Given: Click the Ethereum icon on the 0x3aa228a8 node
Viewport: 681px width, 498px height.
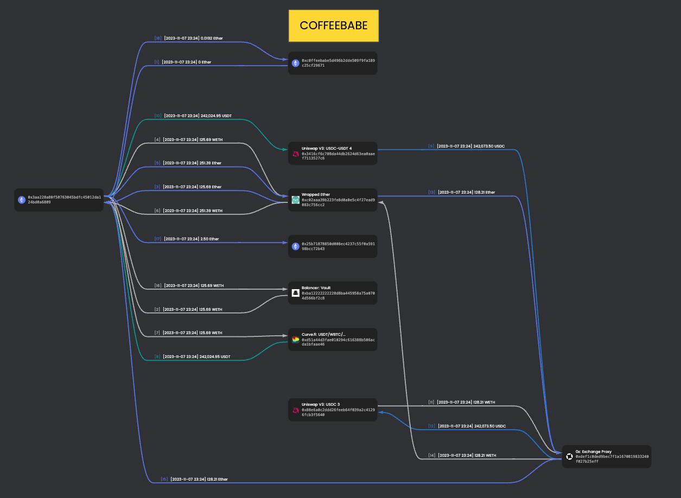Looking at the screenshot, I should 22,200.
